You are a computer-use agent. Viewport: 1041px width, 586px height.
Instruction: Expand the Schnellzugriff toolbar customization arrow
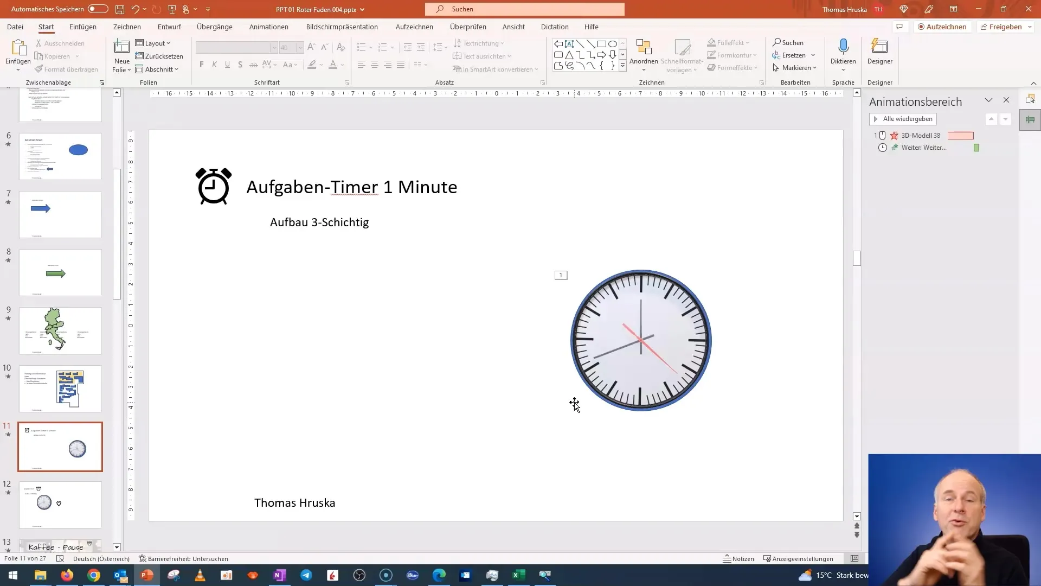click(207, 9)
